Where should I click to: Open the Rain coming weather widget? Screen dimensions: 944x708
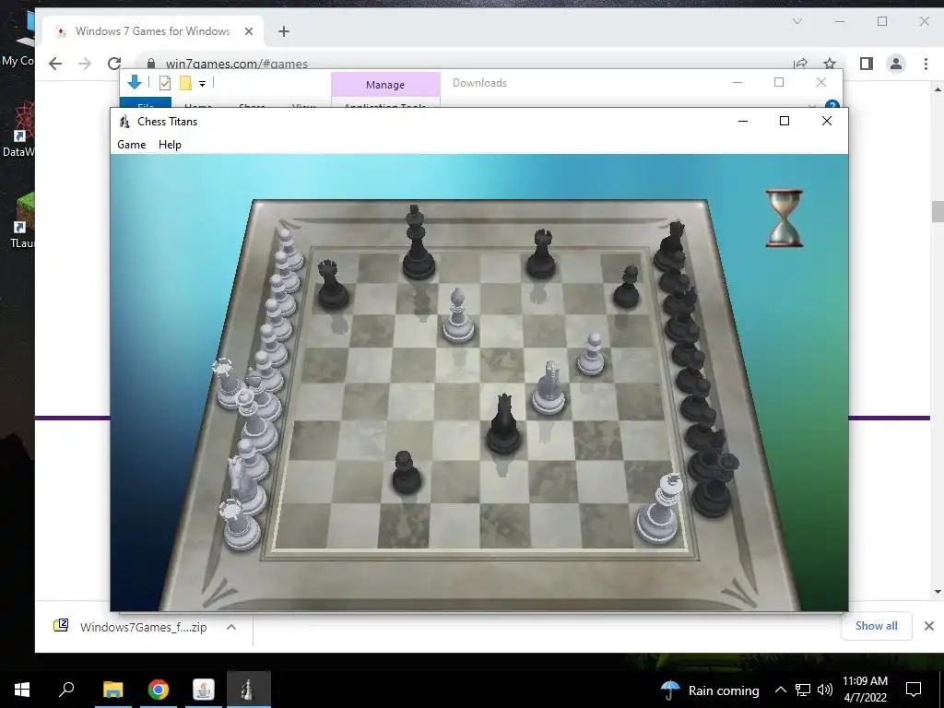point(710,690)
